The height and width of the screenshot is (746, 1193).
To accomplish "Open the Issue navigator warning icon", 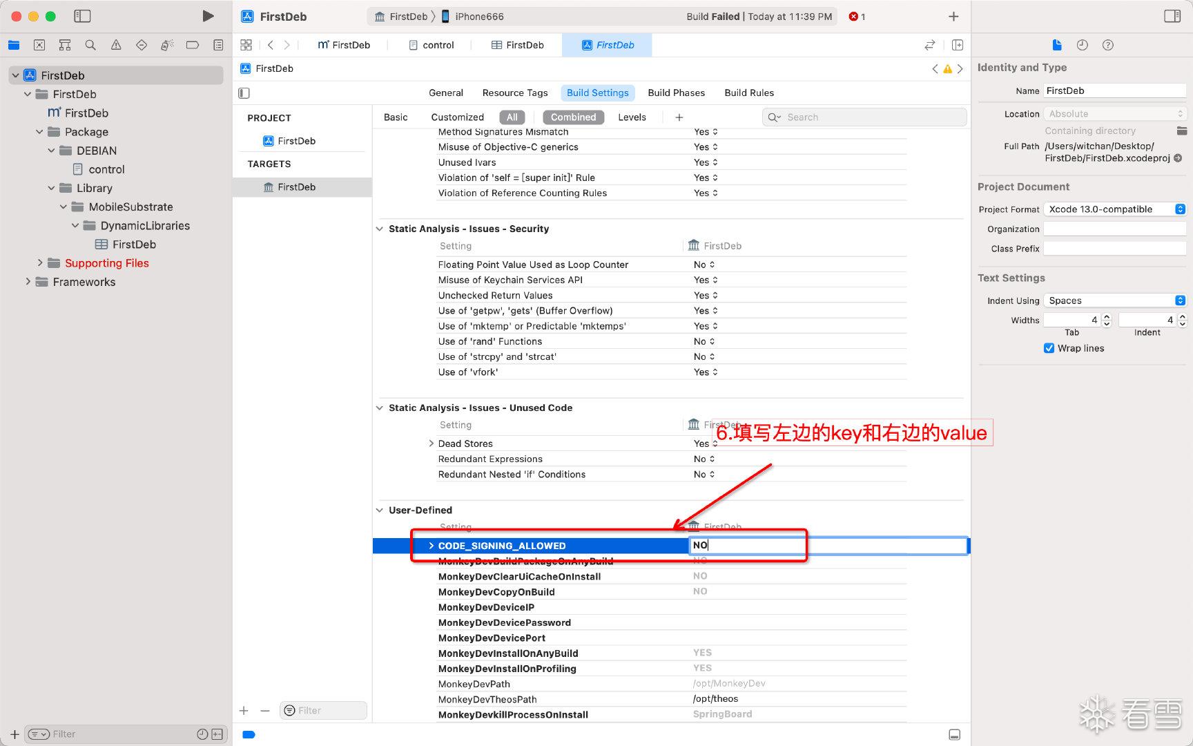I will 116,45.
